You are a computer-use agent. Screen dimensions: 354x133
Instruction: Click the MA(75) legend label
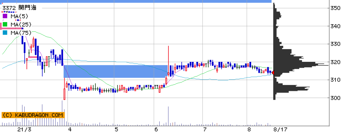[x=21, y=33]
